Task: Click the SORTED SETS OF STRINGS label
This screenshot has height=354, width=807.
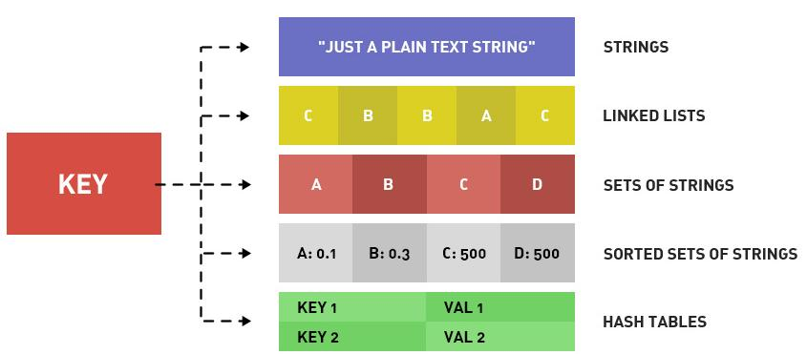Action: tap(700, 254)
